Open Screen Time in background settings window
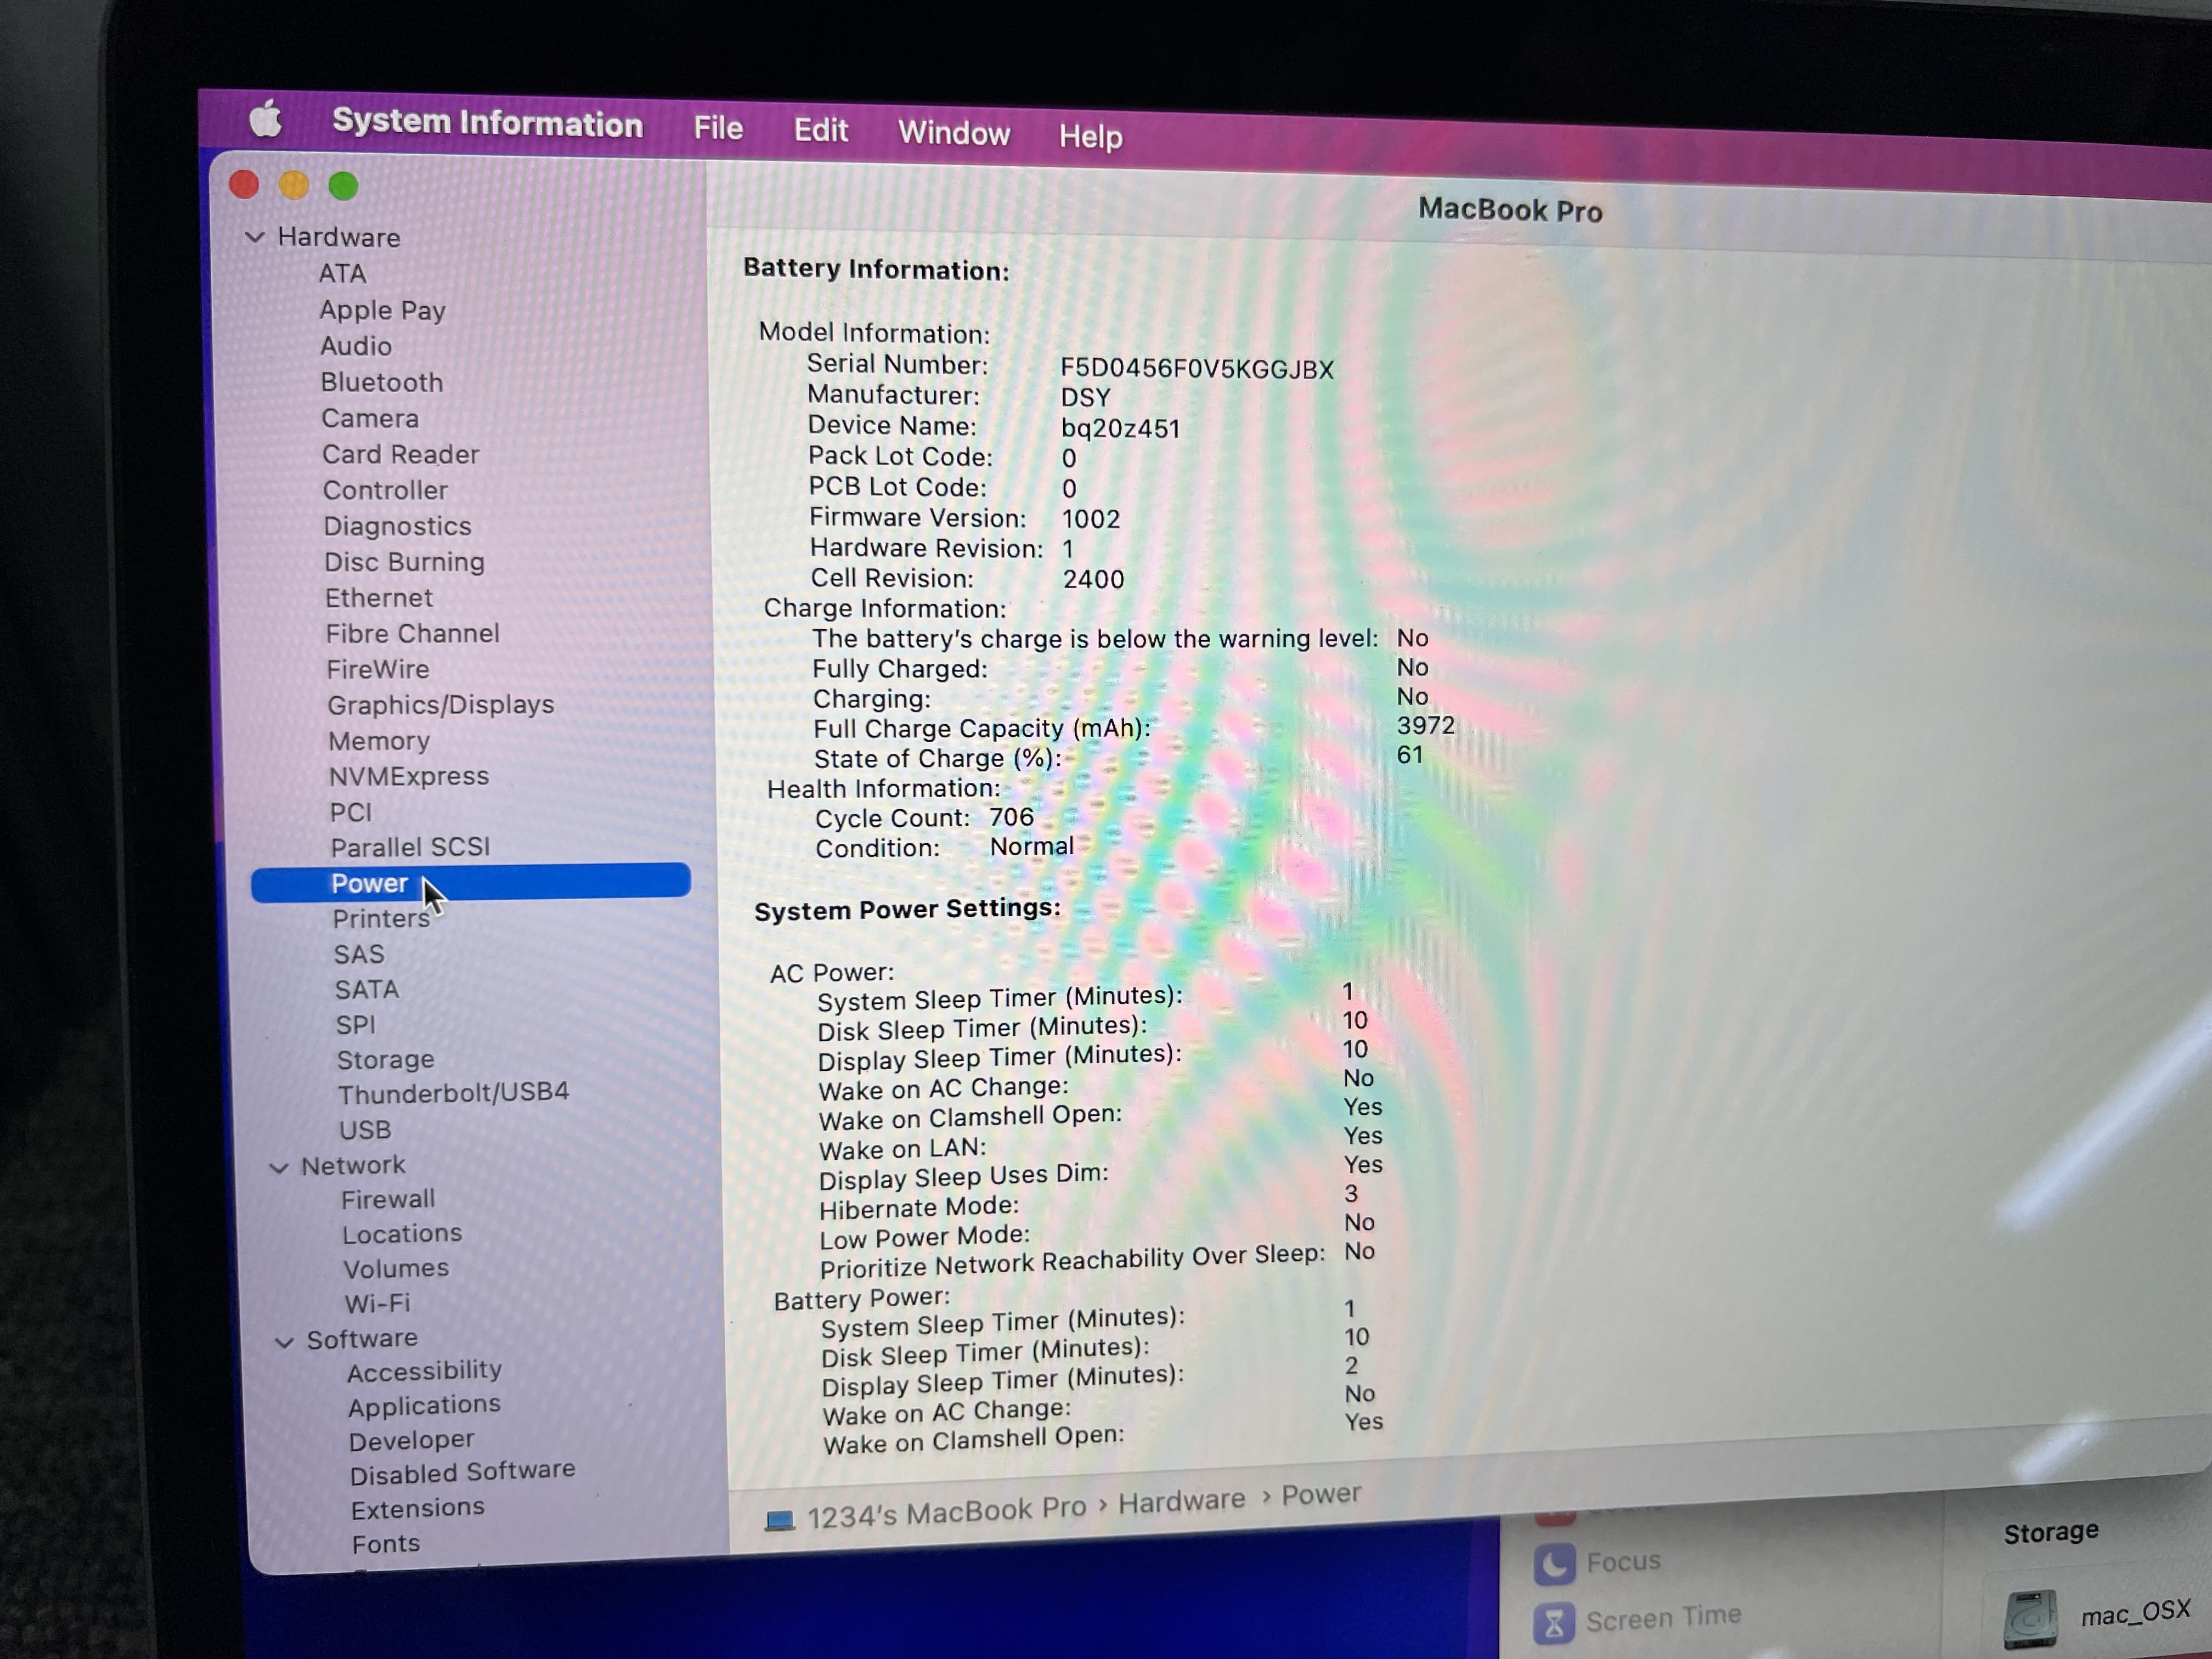2212x1659 pixels. pos(1638,1620)
